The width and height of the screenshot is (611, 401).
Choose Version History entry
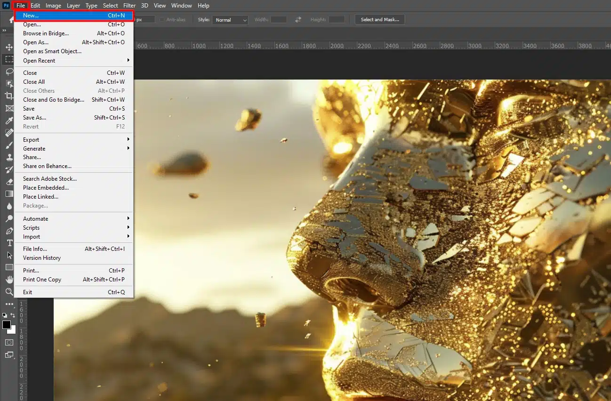pyautogui.click(x=74, y=258)
